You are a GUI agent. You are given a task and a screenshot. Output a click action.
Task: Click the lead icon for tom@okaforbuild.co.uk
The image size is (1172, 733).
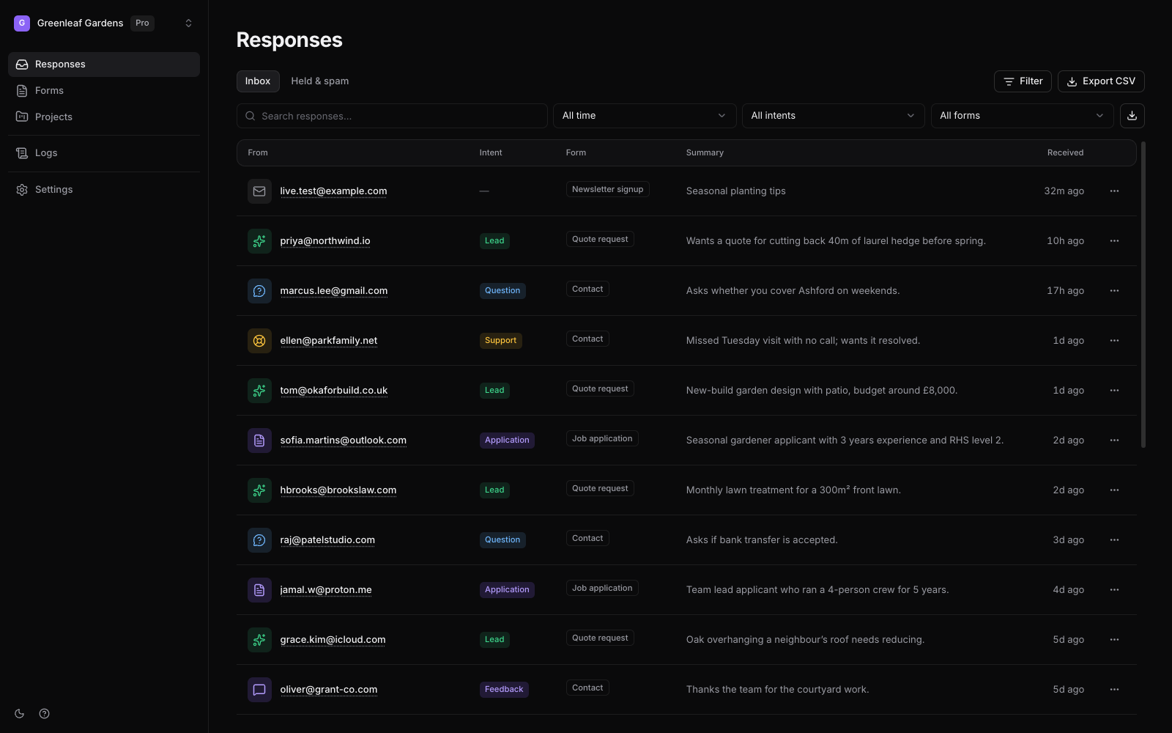pos(259,391)
